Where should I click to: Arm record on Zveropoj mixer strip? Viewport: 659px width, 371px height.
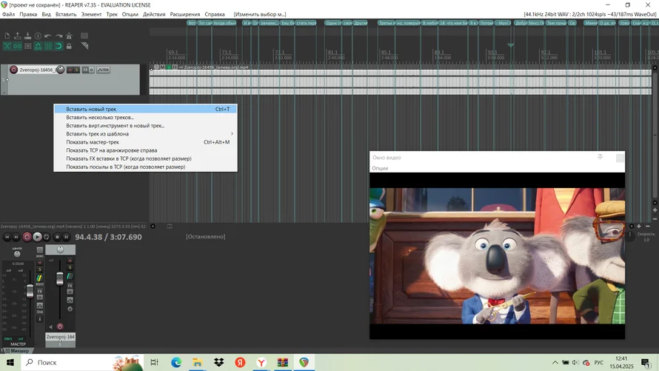click(x=60, y=327)
